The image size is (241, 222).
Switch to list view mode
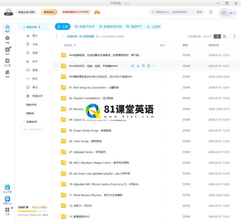(x=217, y=36)
